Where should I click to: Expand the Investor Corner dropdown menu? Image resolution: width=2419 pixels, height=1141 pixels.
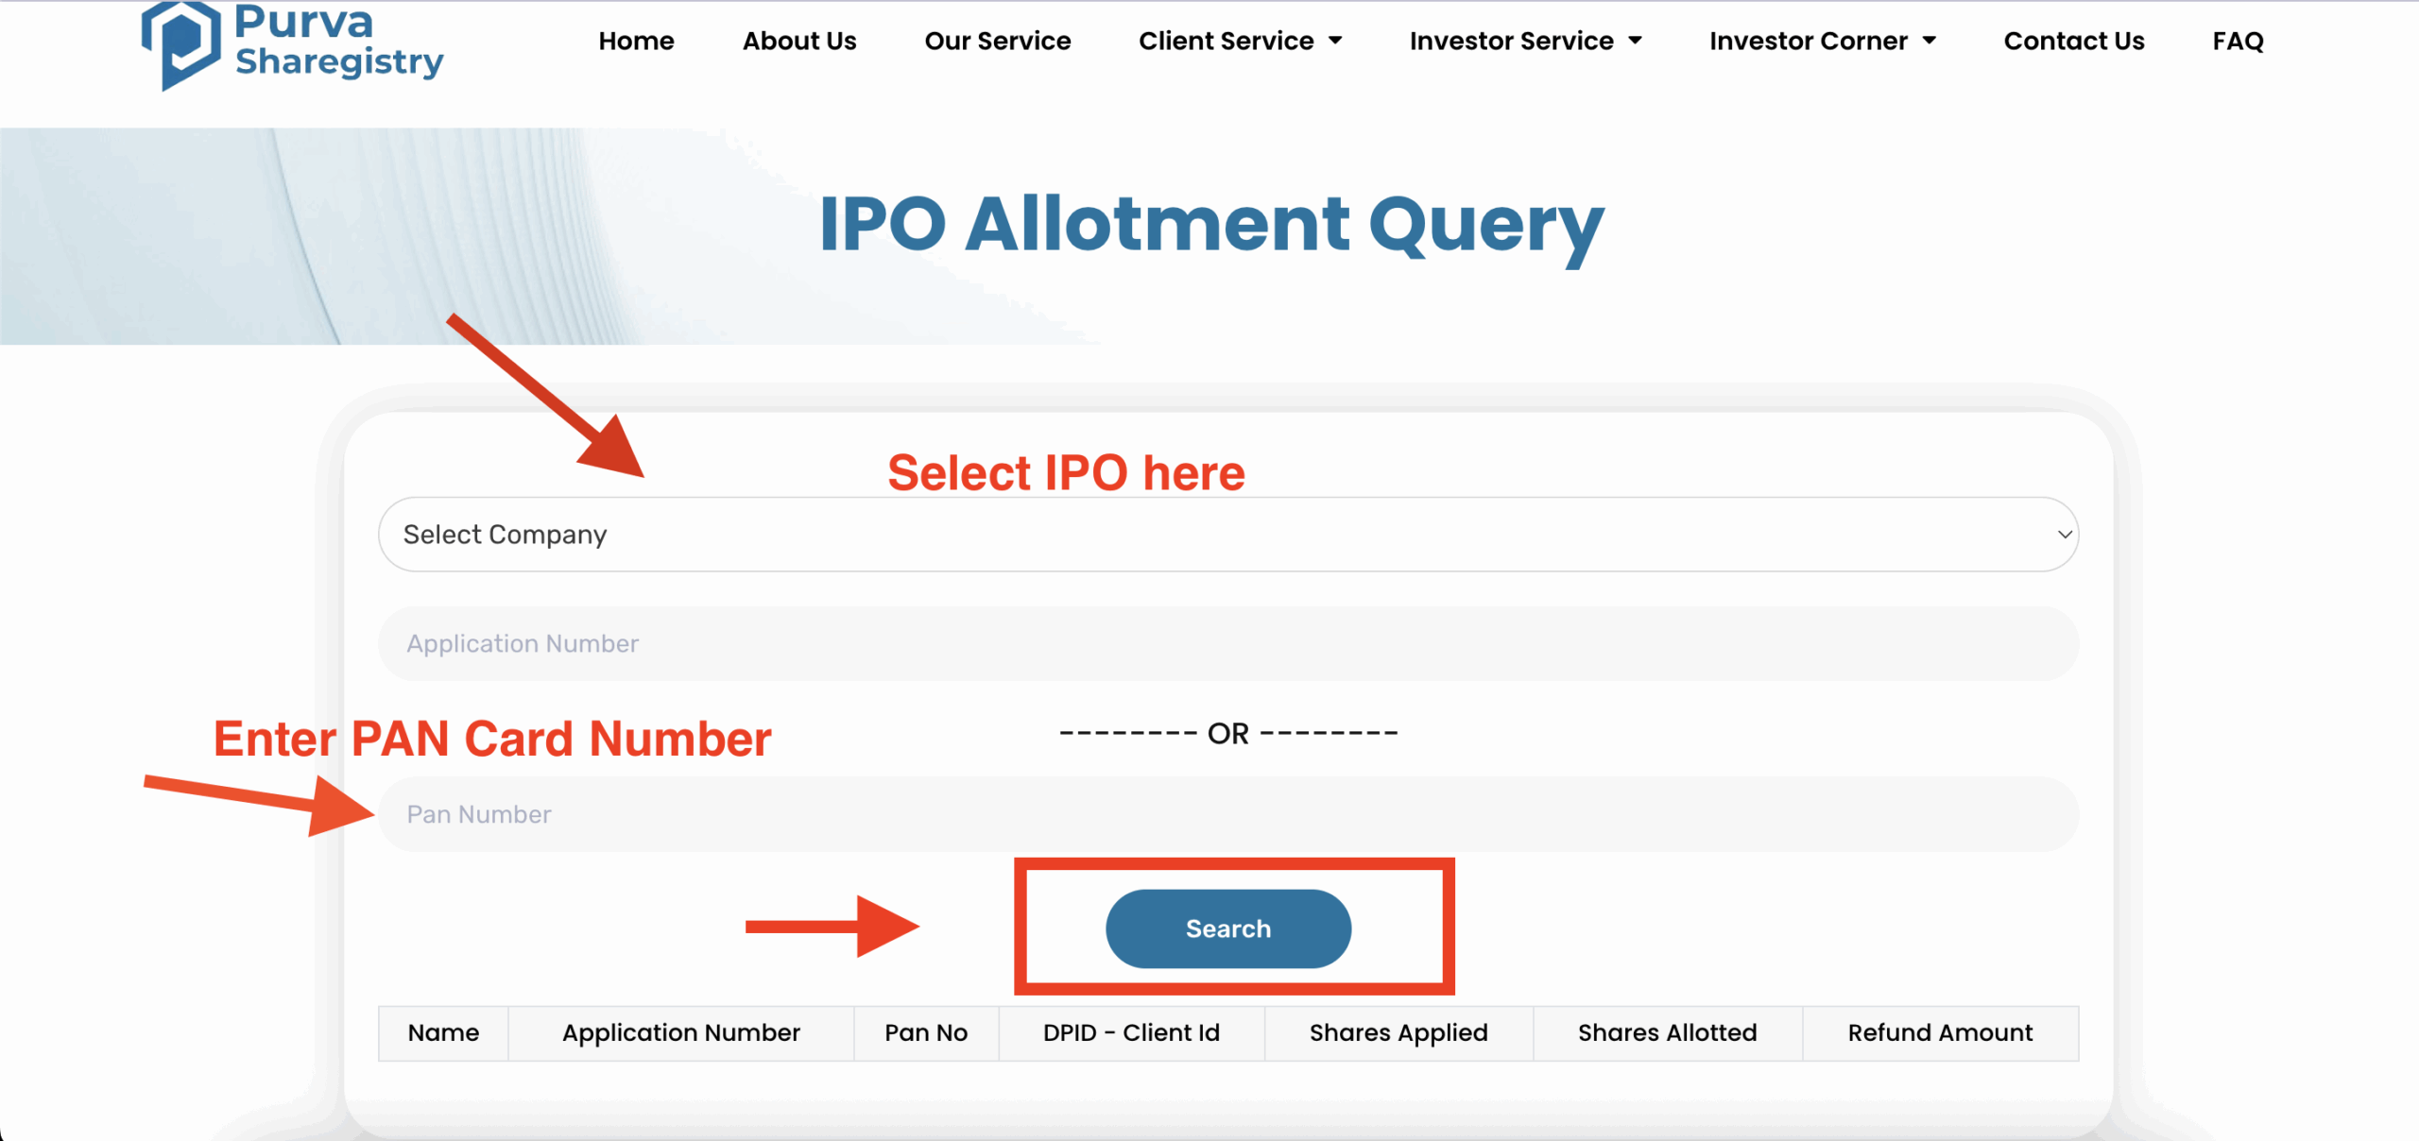tap(1822, 41)
